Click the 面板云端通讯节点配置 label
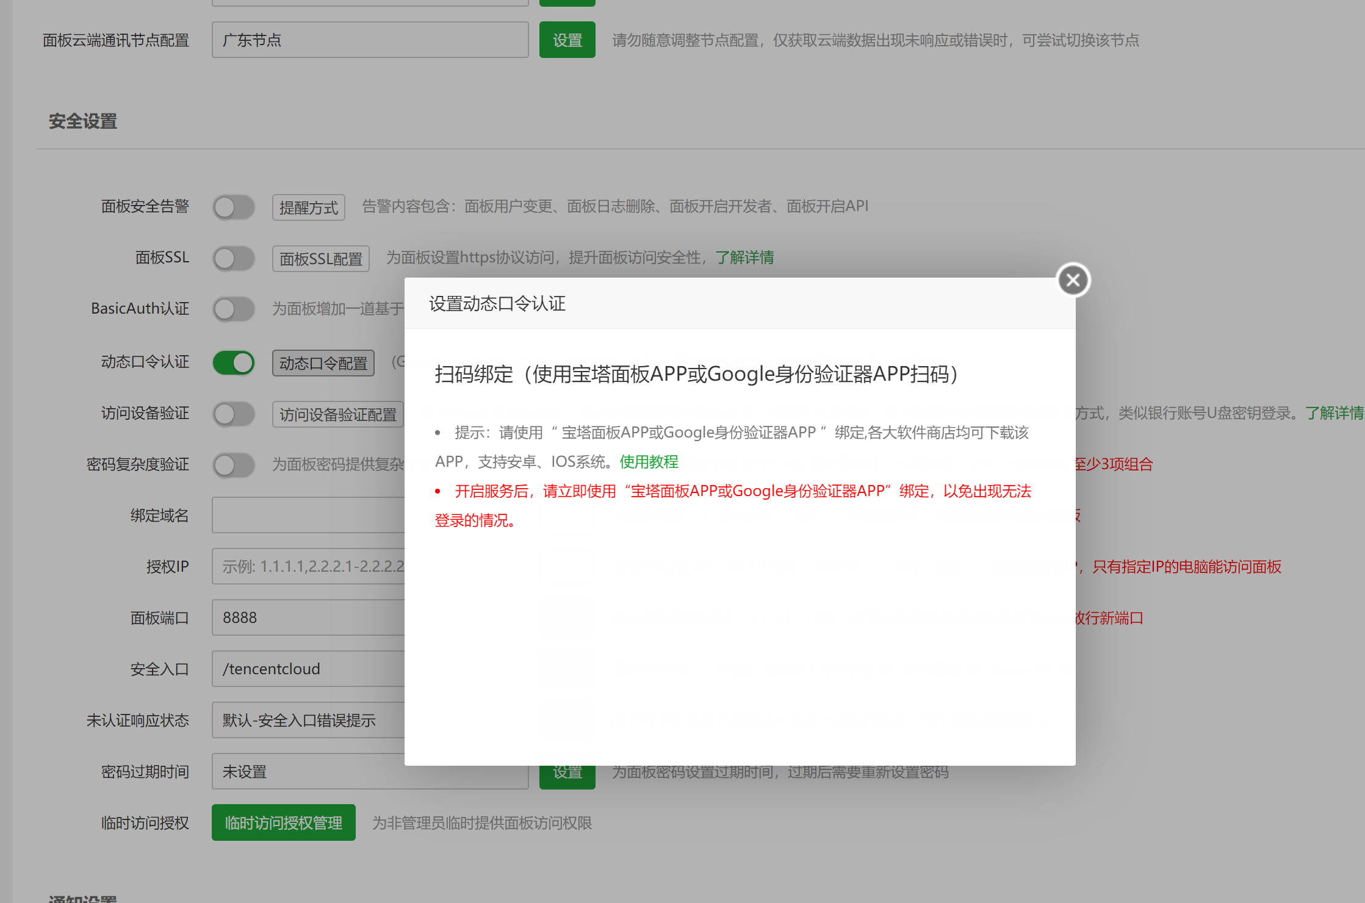 [x=116, y=40]
